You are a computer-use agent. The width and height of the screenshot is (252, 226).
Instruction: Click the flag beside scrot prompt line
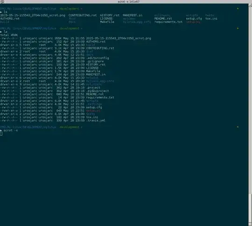pos(238,127)
